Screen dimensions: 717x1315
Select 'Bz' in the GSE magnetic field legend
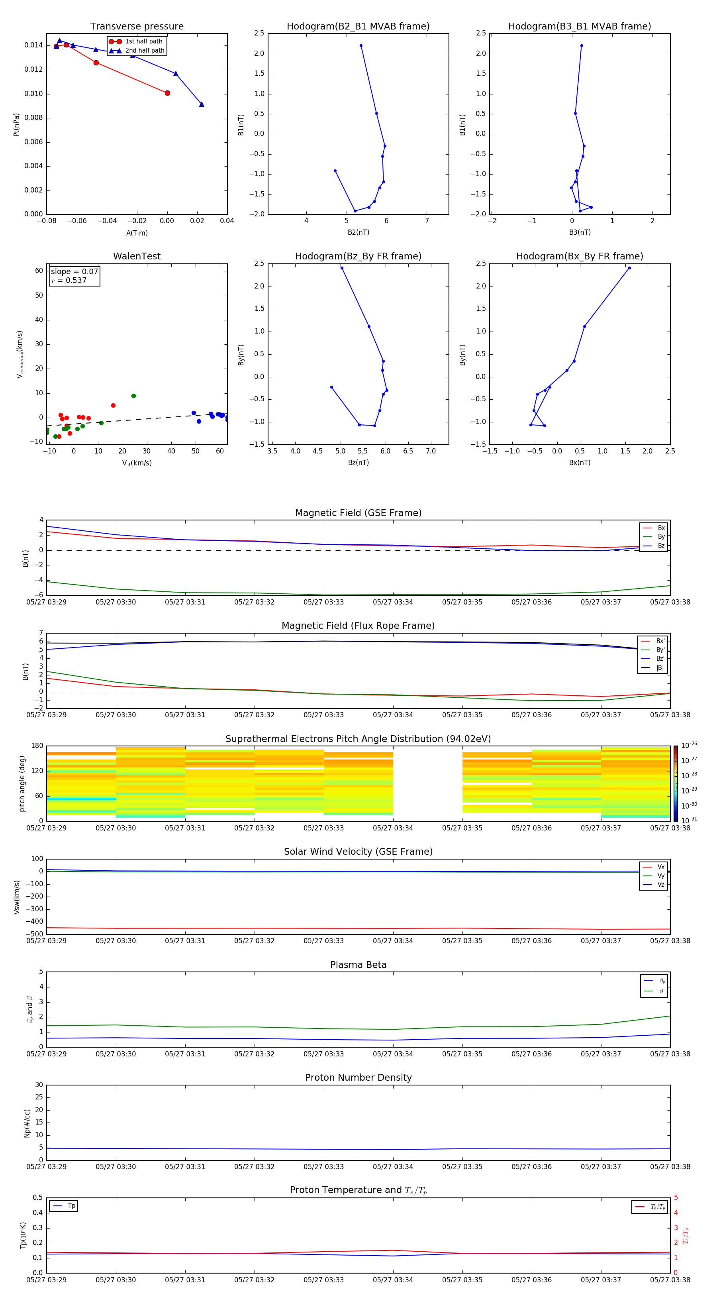pos(654,546)
